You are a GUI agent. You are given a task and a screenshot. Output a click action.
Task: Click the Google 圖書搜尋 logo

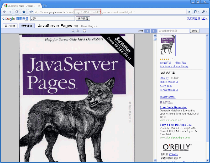point(15,19)
